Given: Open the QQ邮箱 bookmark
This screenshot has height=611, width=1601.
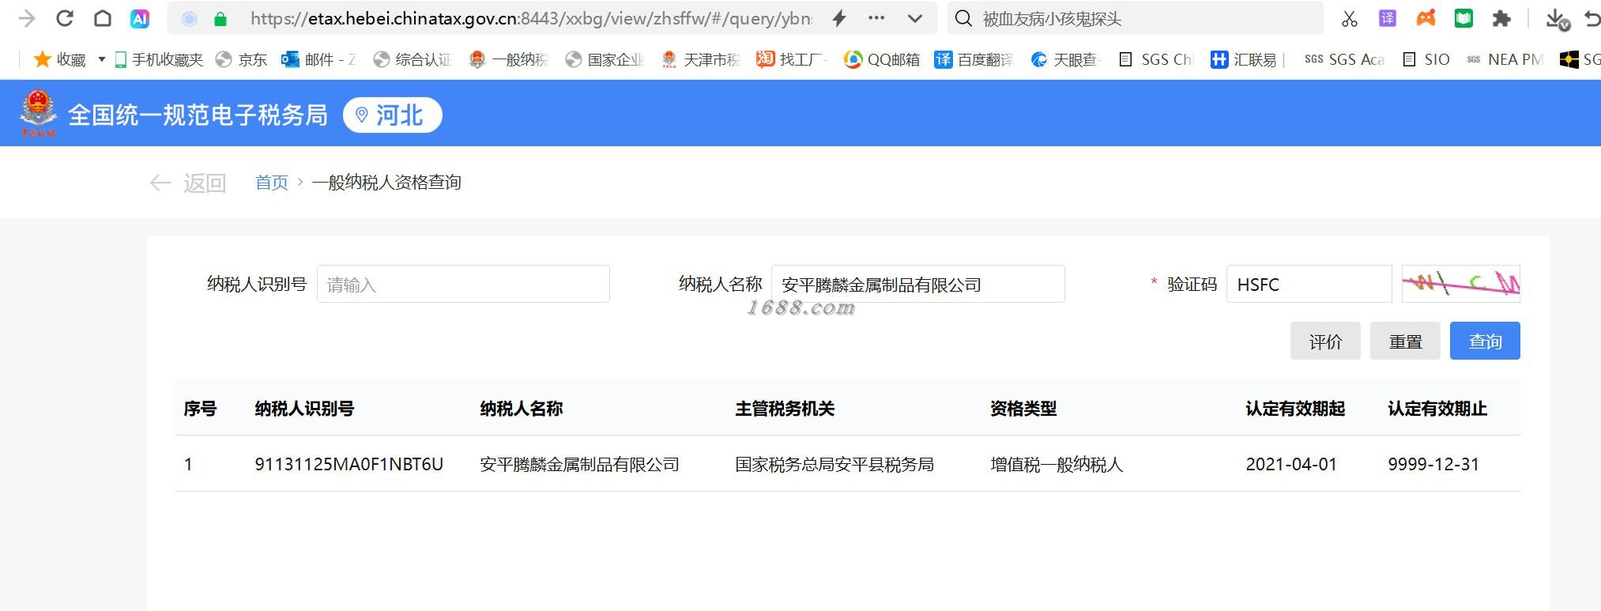Looking at the screenshot, I should click(882, 59).
